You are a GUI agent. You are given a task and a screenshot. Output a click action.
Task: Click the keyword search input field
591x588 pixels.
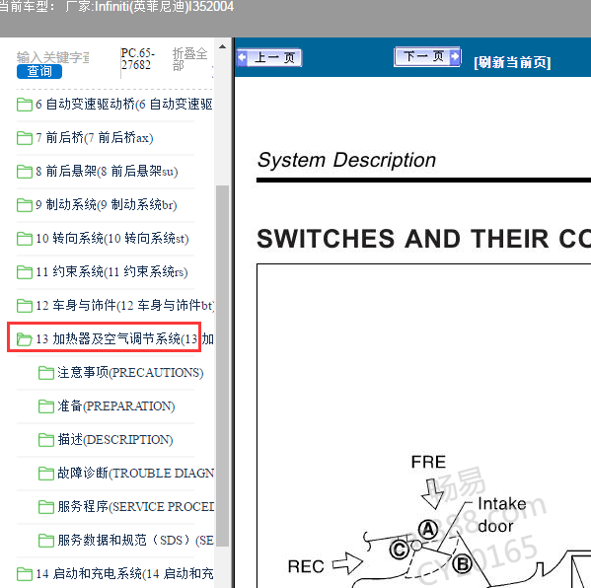pyautogui.click(x=52, y=57)
